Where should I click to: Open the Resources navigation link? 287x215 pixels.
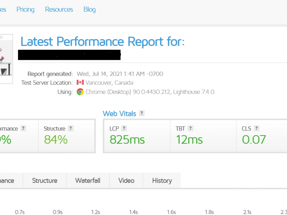[59, 9]
